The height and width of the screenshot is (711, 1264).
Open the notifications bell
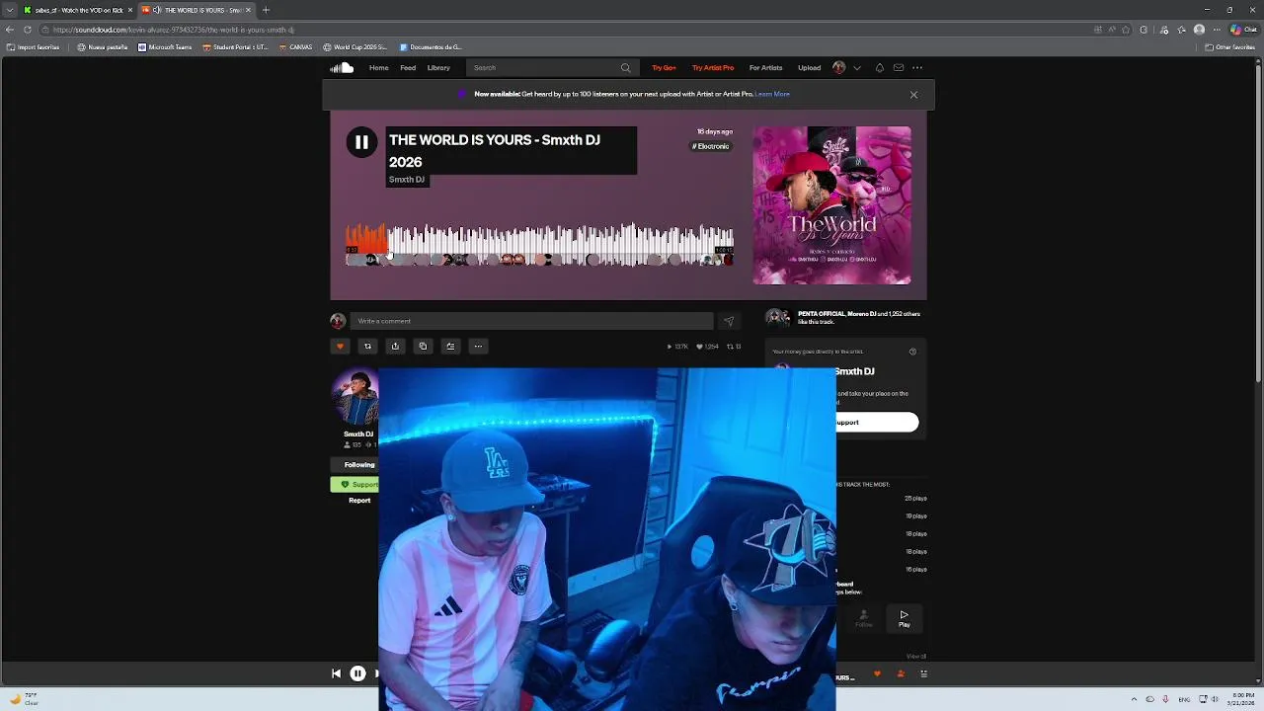(879, 68)
